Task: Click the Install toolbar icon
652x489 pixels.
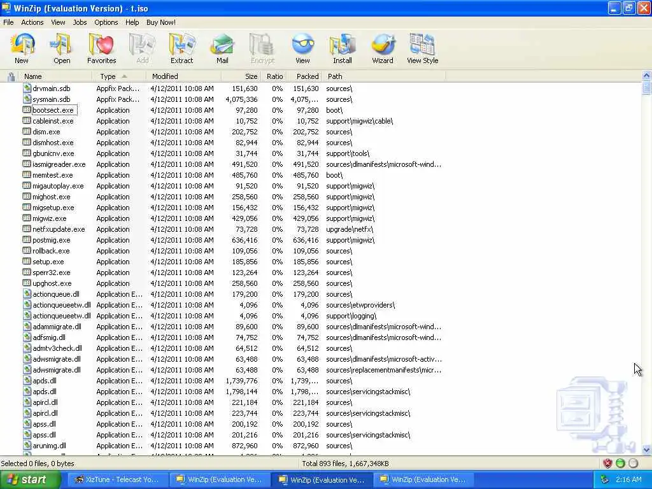Action: [x=343, y=45]
